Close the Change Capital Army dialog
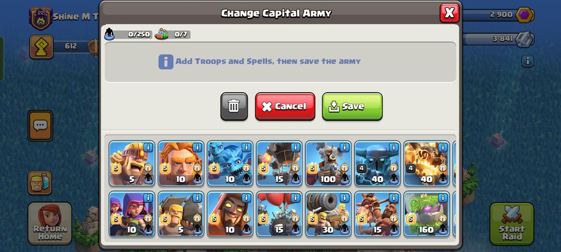 click(449, 13)
